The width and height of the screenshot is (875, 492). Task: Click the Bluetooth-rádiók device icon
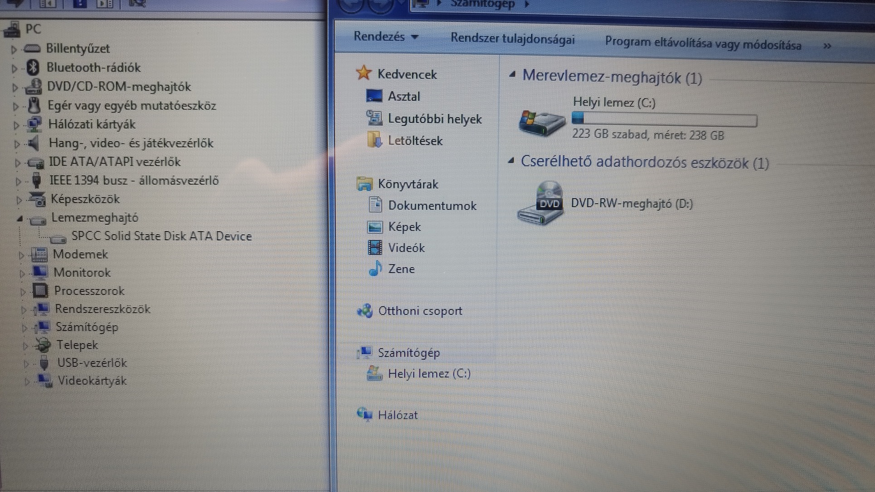pos(33,67)
